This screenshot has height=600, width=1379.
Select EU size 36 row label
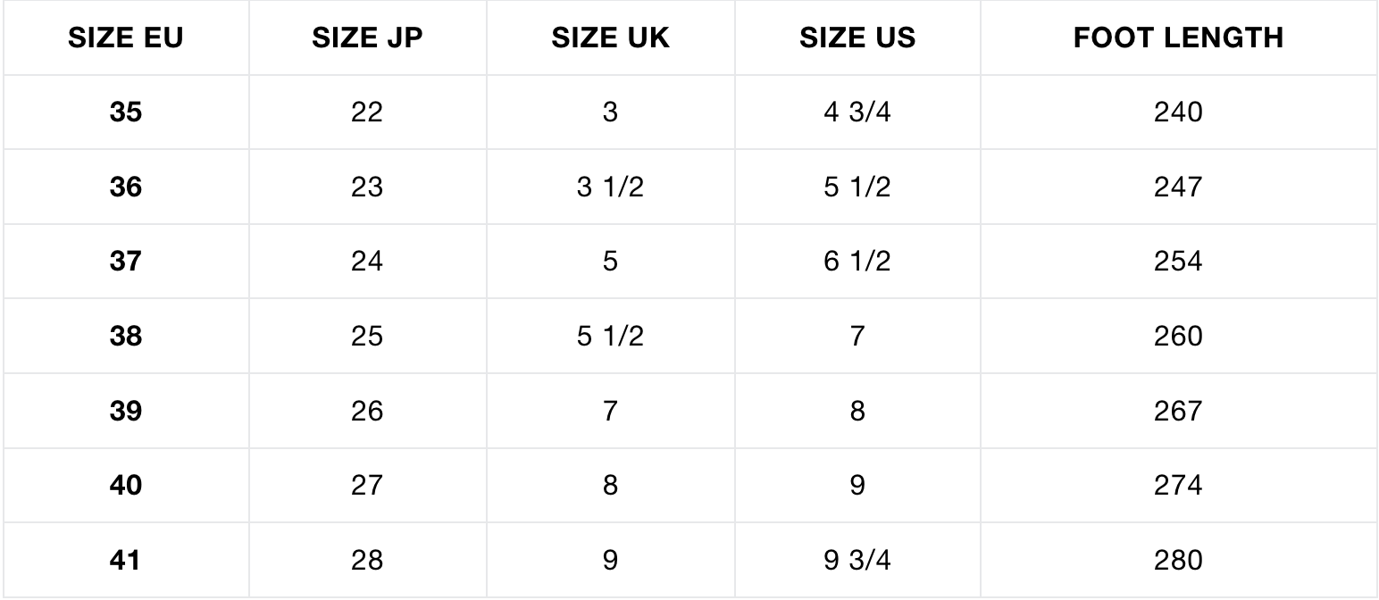tap(126, 187)
